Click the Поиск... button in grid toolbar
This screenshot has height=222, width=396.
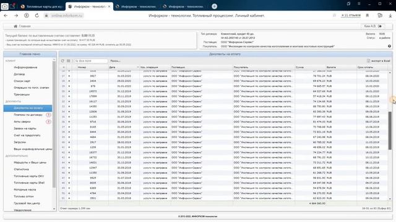coord(115,61)
